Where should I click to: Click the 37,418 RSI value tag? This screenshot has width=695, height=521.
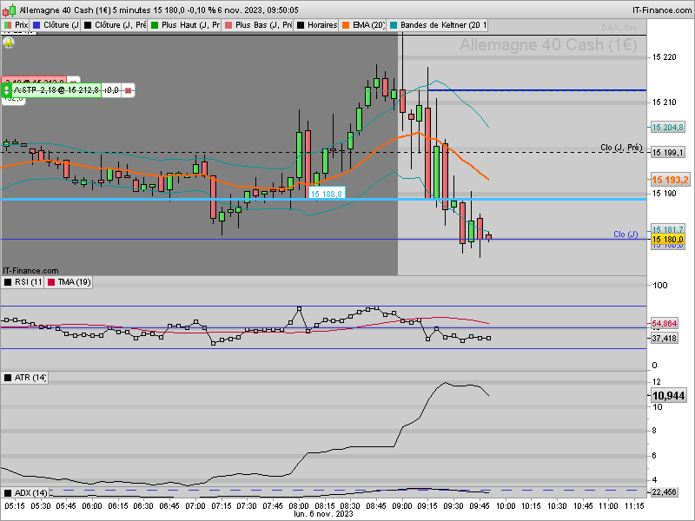coord(665,338)
